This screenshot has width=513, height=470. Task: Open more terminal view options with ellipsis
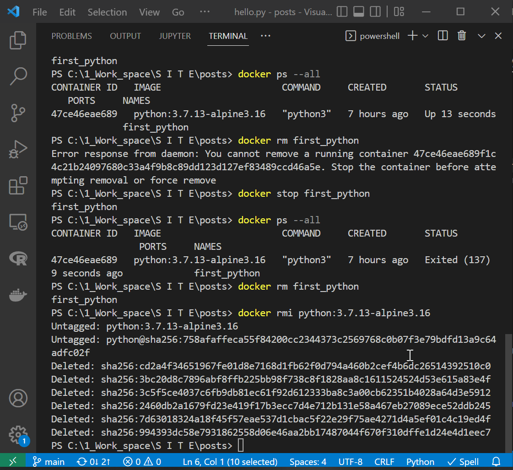265,36
